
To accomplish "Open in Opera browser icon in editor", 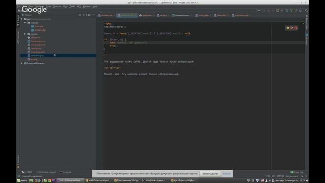I will pyautogui.click(x=296, y=28).
